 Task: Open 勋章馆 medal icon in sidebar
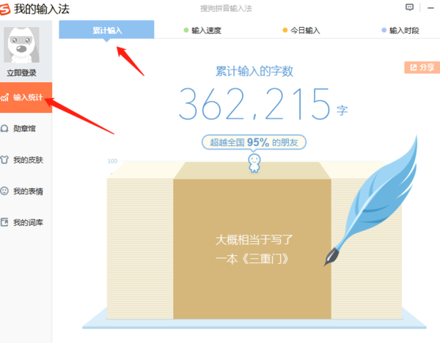tap(4, 129)
